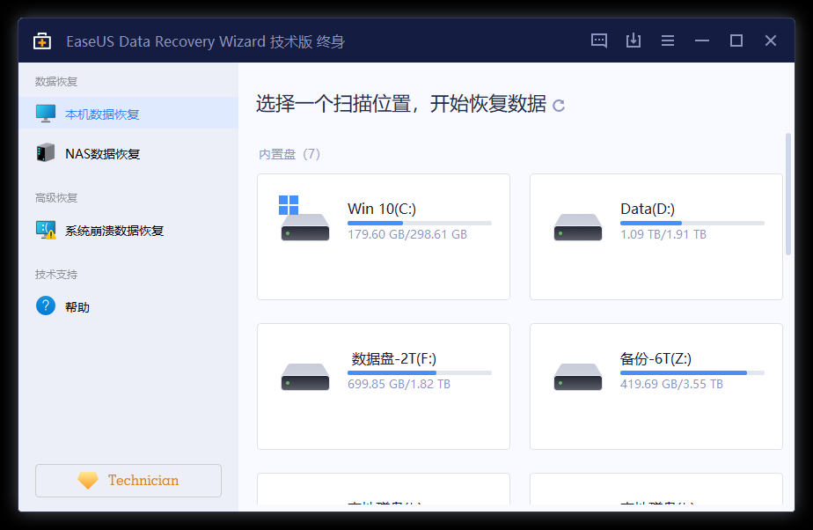813x530 pixels.
Task: Click the EaseUS first-aid kit logo icon
Action: pos(42,41)
